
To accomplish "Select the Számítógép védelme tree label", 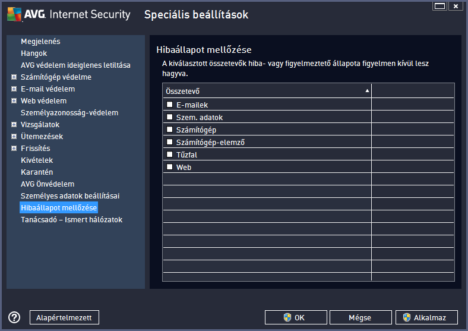I will (56, 77).
